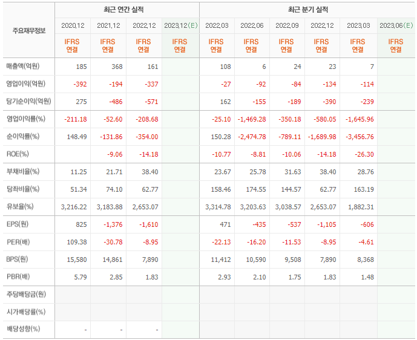Click the 2023.03 quarterly column header
Viewport: 417px width, 340px height.
click(x=358, y=25)
